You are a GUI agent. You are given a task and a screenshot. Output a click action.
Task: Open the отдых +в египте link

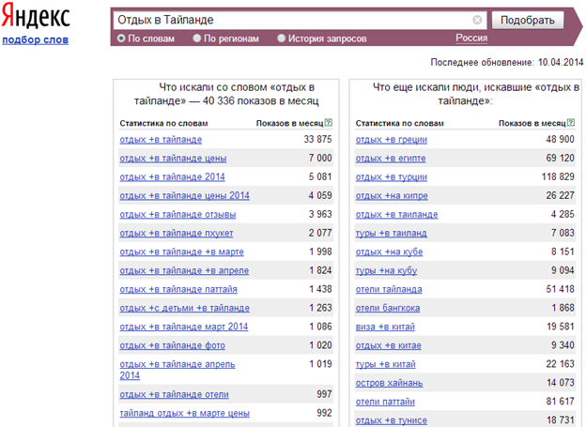click(x=391, y=159)
